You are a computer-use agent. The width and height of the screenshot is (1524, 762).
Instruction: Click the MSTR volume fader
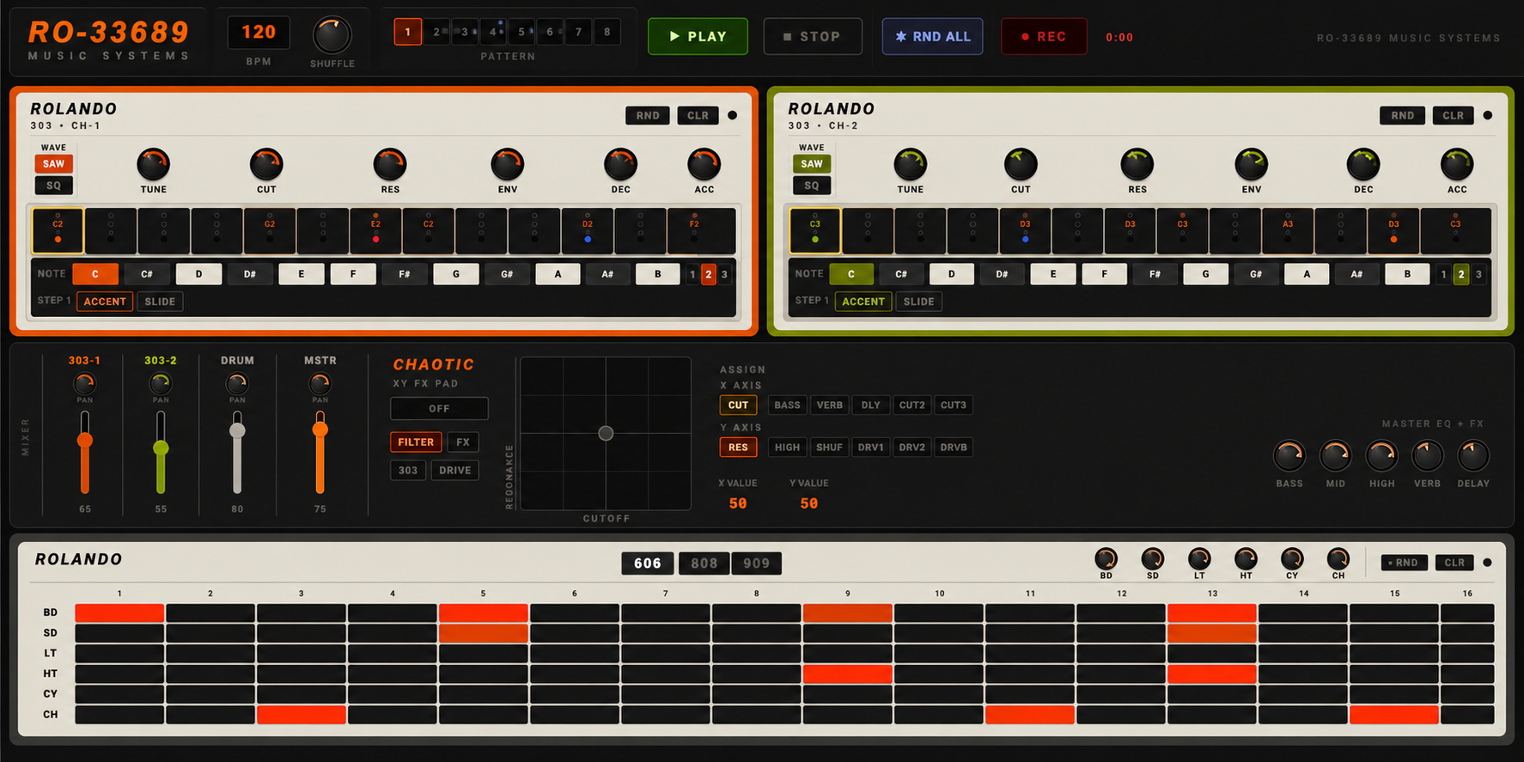(x=320, y=430)
